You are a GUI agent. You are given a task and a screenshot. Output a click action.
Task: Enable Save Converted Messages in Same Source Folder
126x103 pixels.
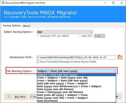point(38,62)
